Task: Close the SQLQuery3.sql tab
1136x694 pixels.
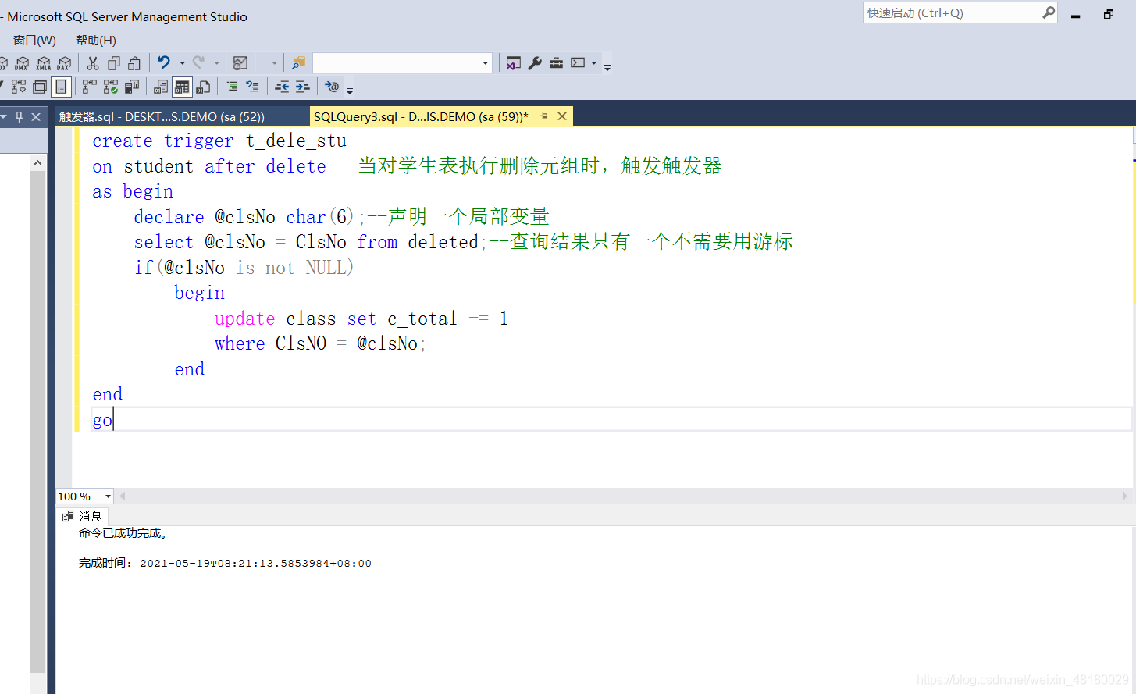Action: pos(562,116)
